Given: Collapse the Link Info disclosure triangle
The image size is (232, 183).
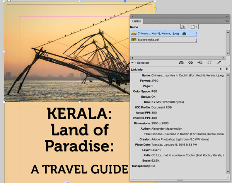Looking at the screenshot, I should point(132,63).
